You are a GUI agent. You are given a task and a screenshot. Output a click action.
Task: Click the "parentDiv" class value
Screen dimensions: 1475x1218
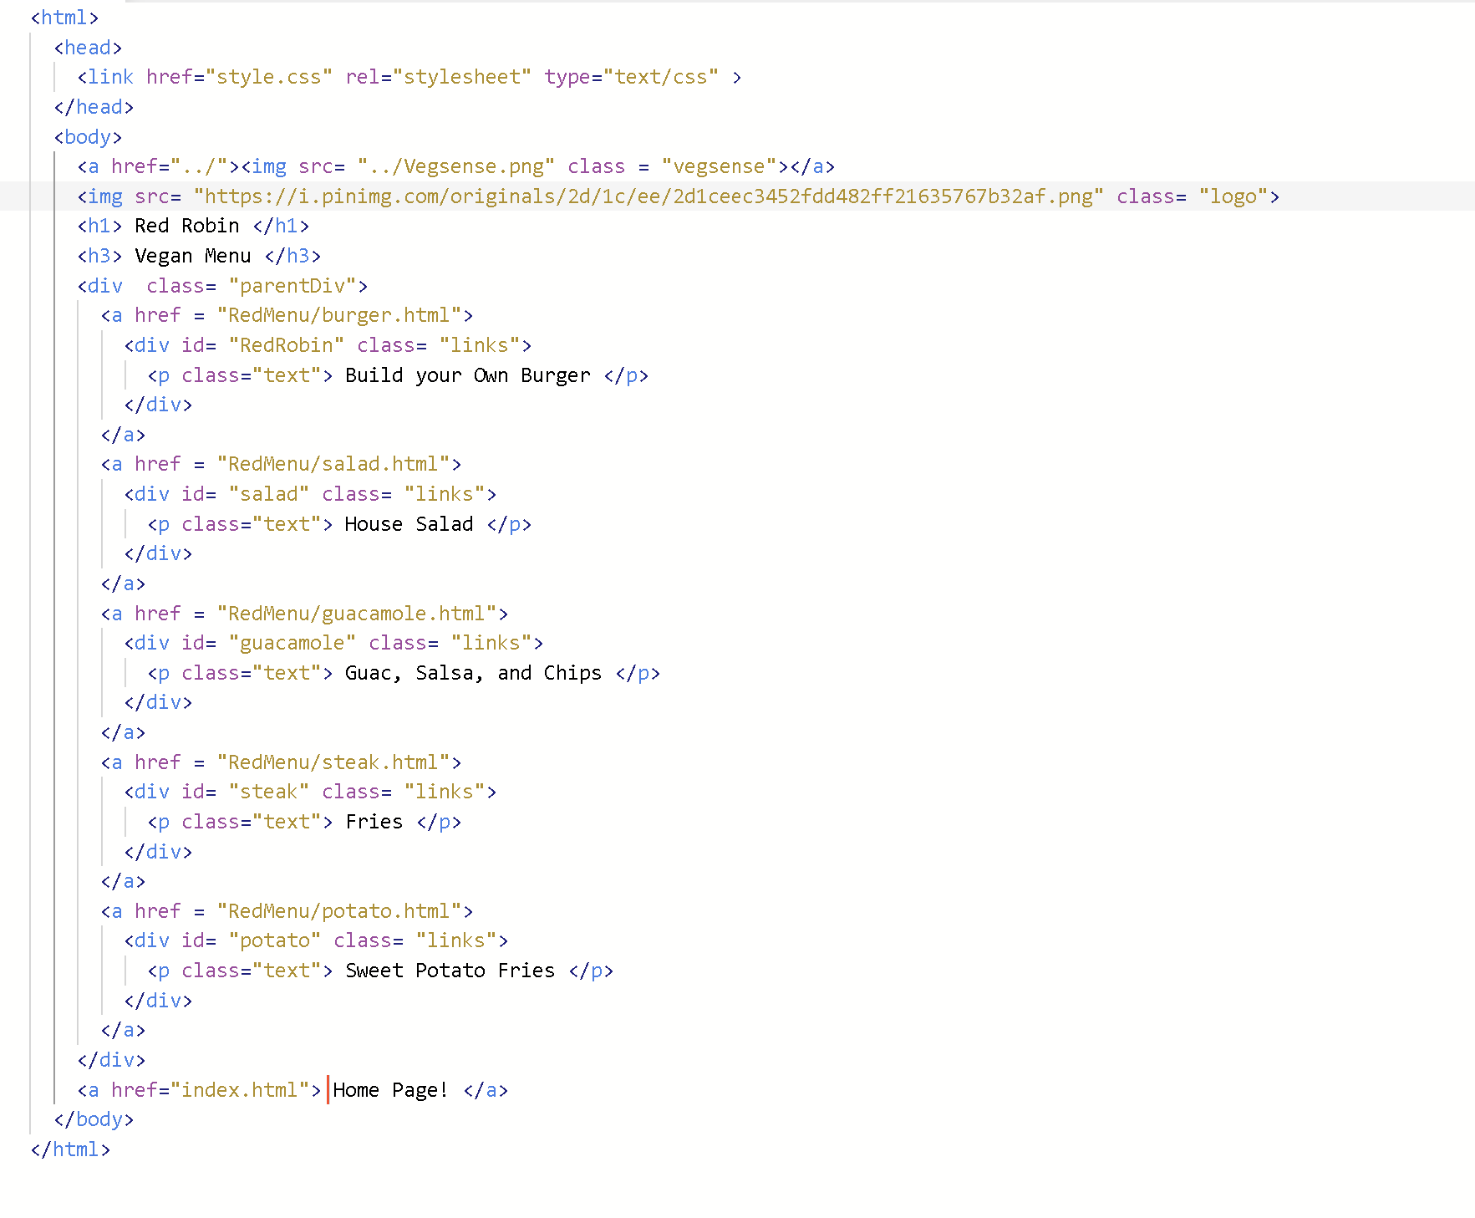pos(292,286)
